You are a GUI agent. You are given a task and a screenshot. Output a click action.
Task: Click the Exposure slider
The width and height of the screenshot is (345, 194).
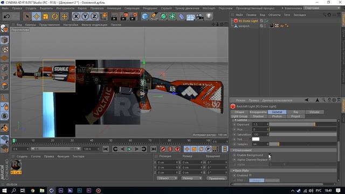coord(303,124)
